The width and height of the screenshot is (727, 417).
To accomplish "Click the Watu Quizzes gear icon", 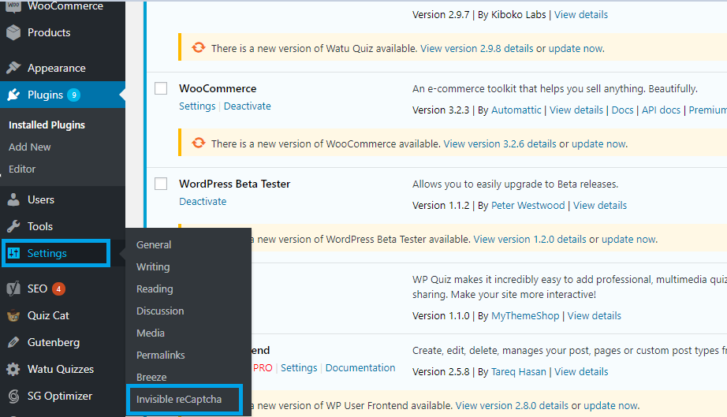I will [x=13, y=369].
